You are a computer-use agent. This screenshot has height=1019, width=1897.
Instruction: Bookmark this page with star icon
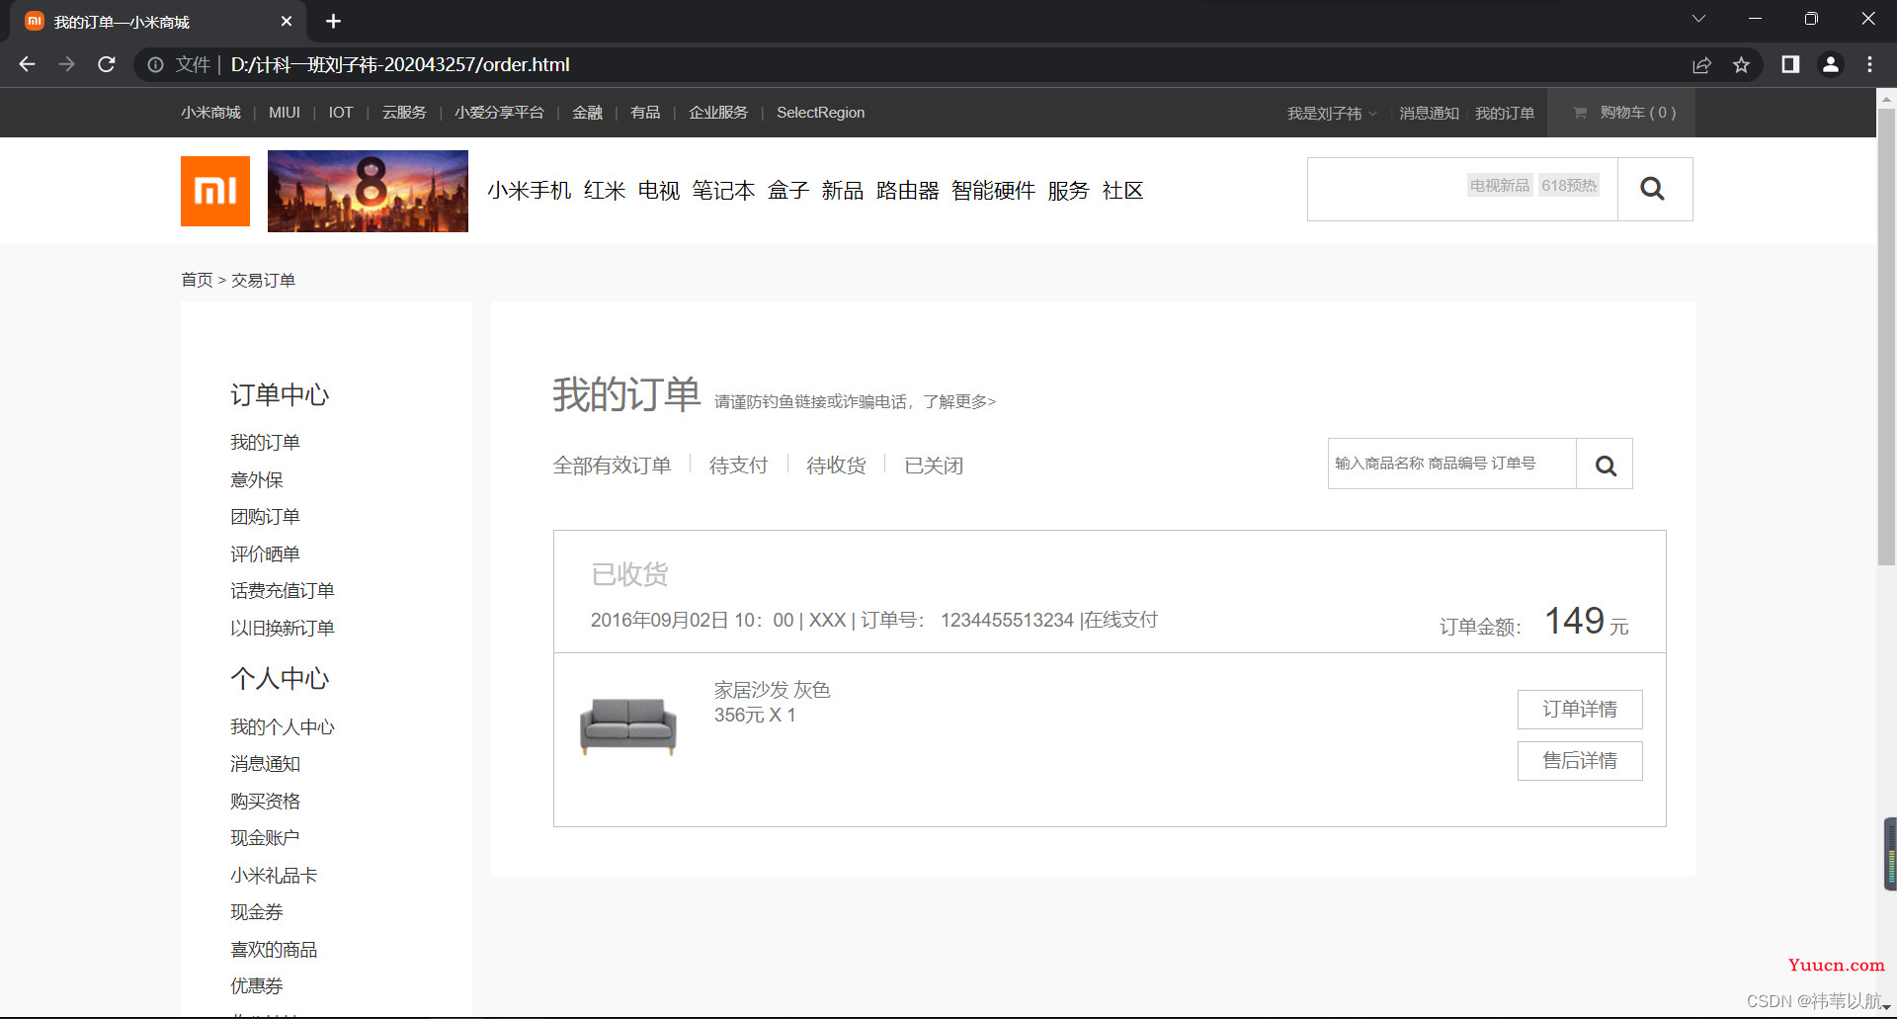tap(1741, 65)
